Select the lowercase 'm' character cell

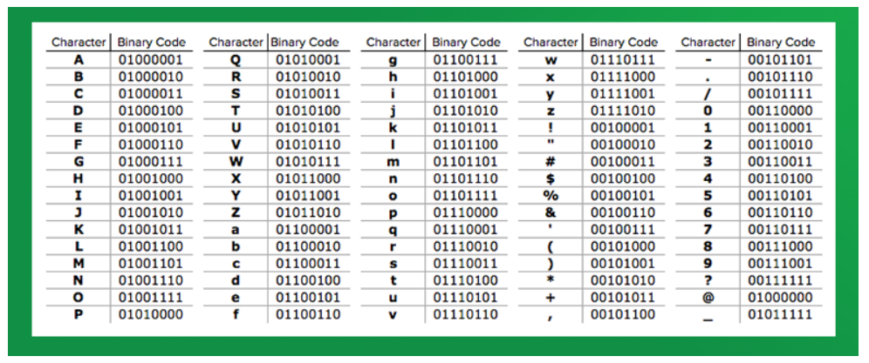coord(393,163)
